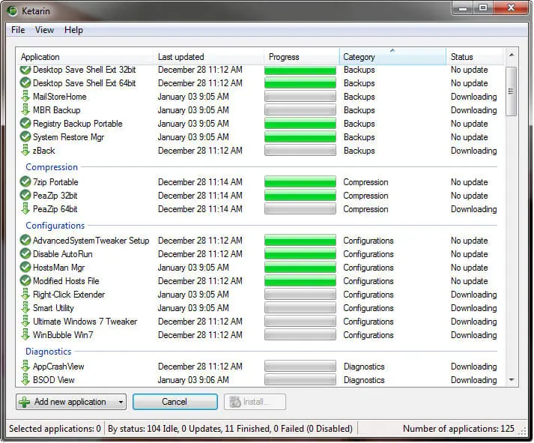Click the green plus icon on Add new application
The width and height of the screenshot is (534, 443).
click(x=25, y=402)
